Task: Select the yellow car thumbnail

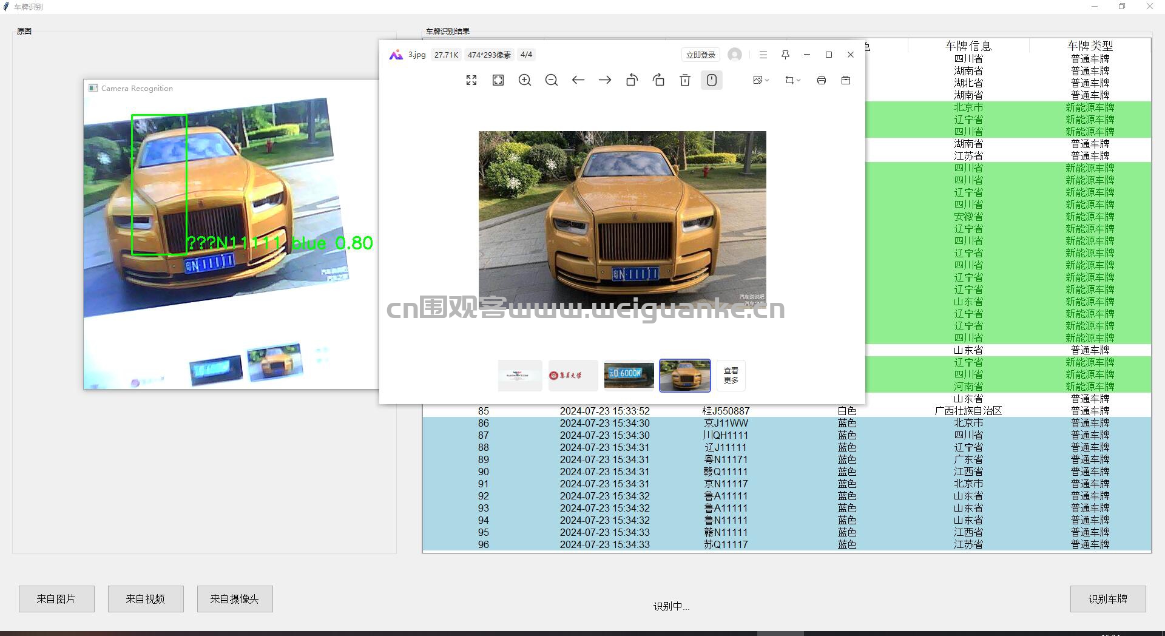Action: [x=685, y=375]
